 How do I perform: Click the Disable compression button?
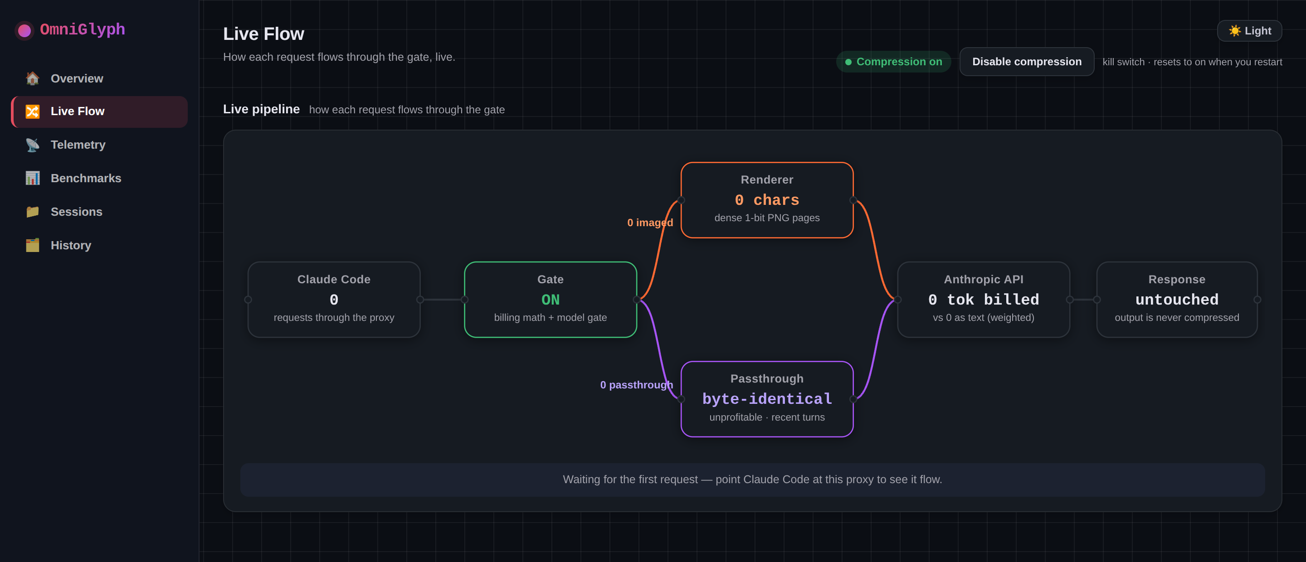pyautogui.click(x=1027, y=62)
